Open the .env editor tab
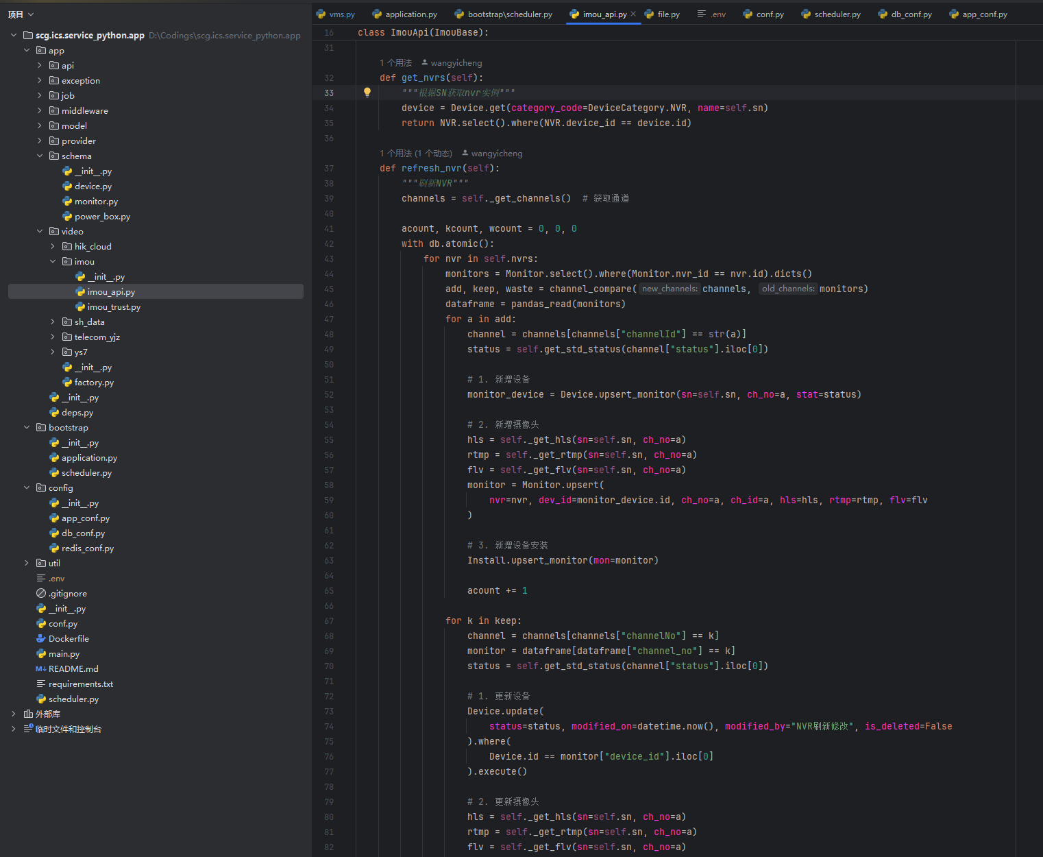The height and width of the screenshot is (857, 1043). (711, 14)
